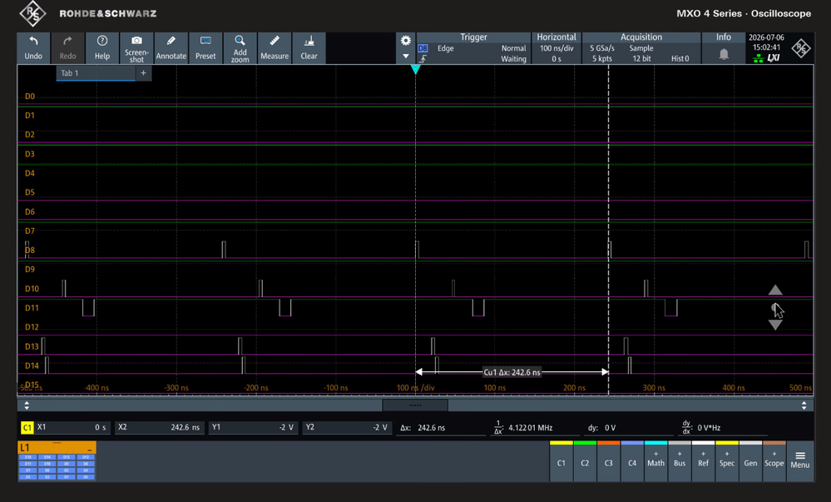Click the D14 digital channel label
The width and height of the screenshot is (831, 502).
pyautogui.click(x=32, y=365)
